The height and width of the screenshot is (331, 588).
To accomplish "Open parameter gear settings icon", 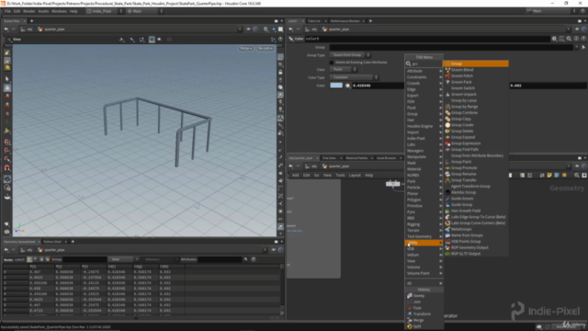I will (554, 39).
